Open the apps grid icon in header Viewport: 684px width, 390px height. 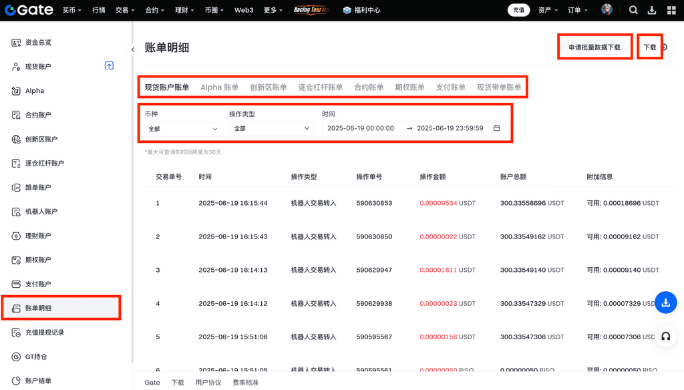(x=671, y=10)
